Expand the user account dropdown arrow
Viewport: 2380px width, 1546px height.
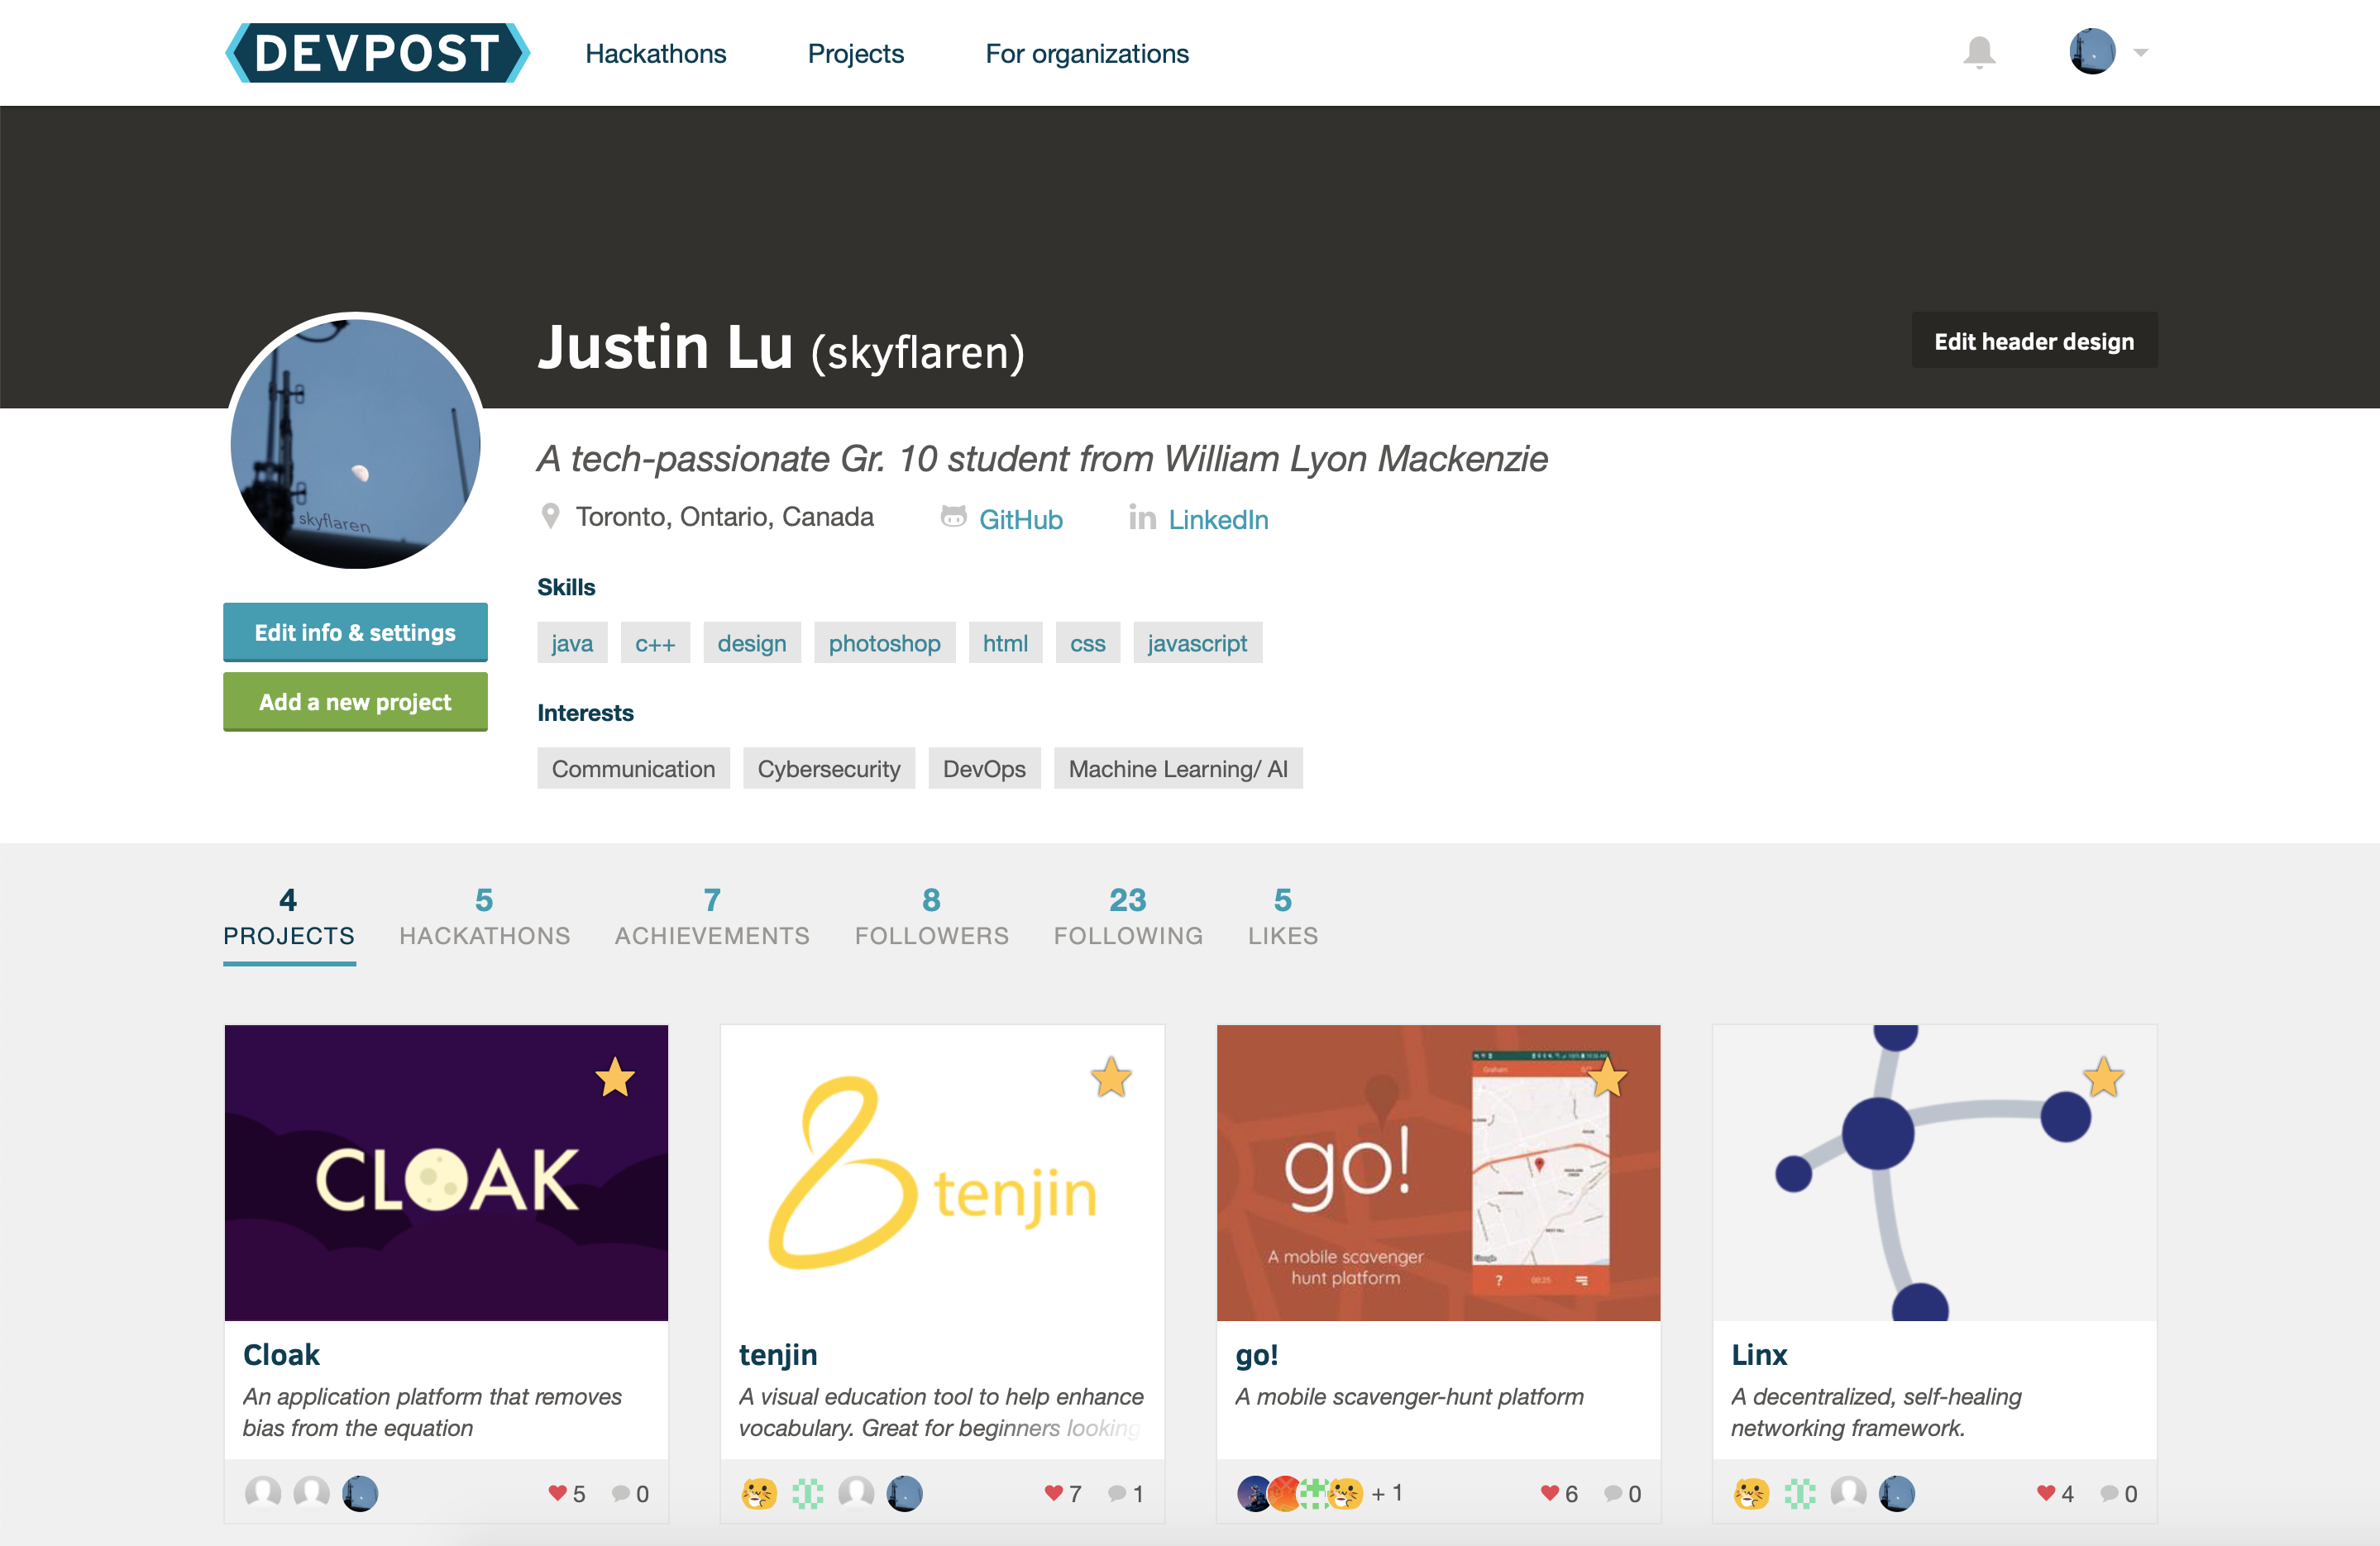coord(2140,52)
